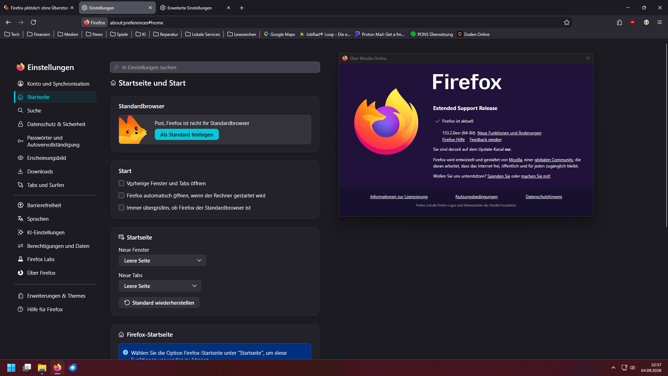This screenshot has width=668, height=376.
Task: Enable 'Vorherige Fenster und Tabs öffnen'
Action: click(x=121, y=183)
